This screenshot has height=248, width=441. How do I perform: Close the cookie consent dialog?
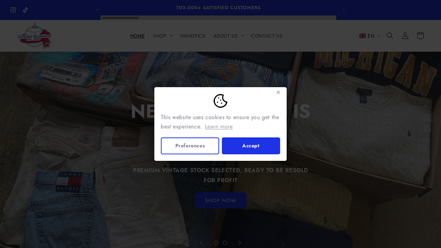point(278,92)
